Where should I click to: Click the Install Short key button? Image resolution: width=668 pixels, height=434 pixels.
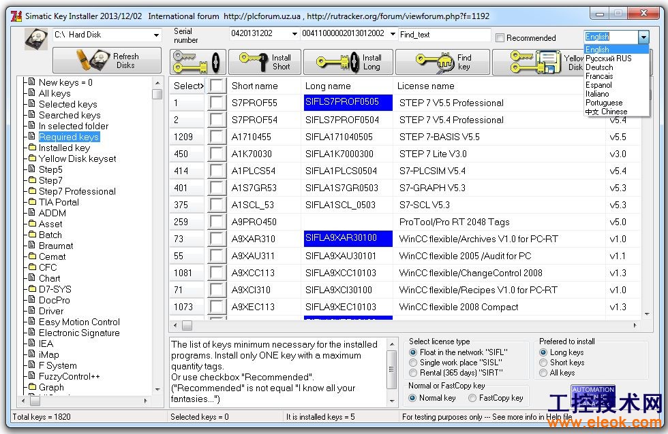264,62
